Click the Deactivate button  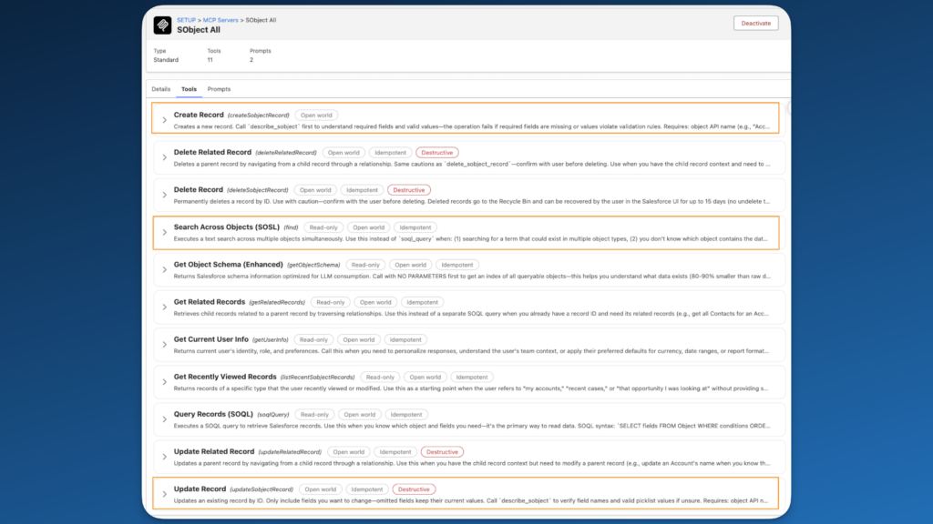(x=755, y=23)
